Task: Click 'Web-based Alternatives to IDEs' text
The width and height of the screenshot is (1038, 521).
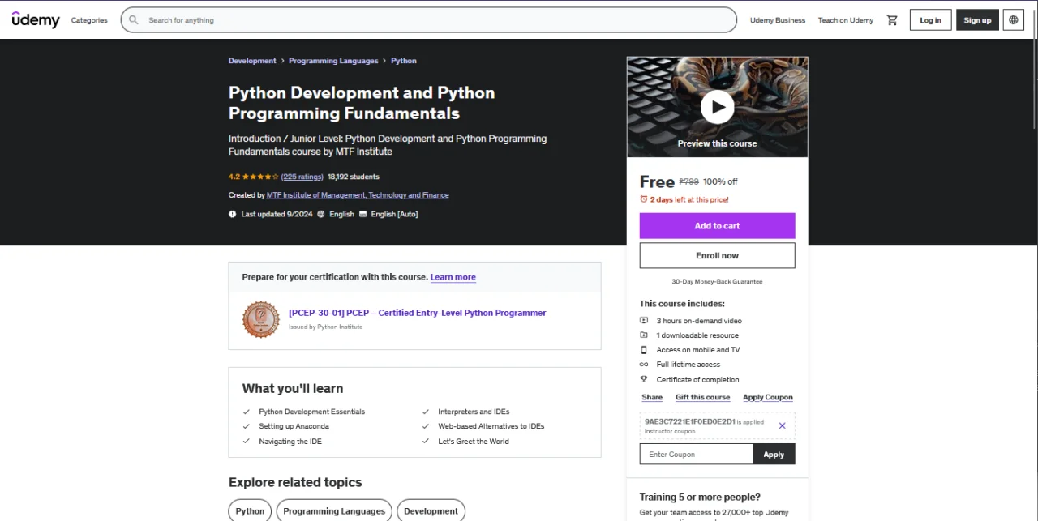Action: pyautogui.click(x=491, y=426)
